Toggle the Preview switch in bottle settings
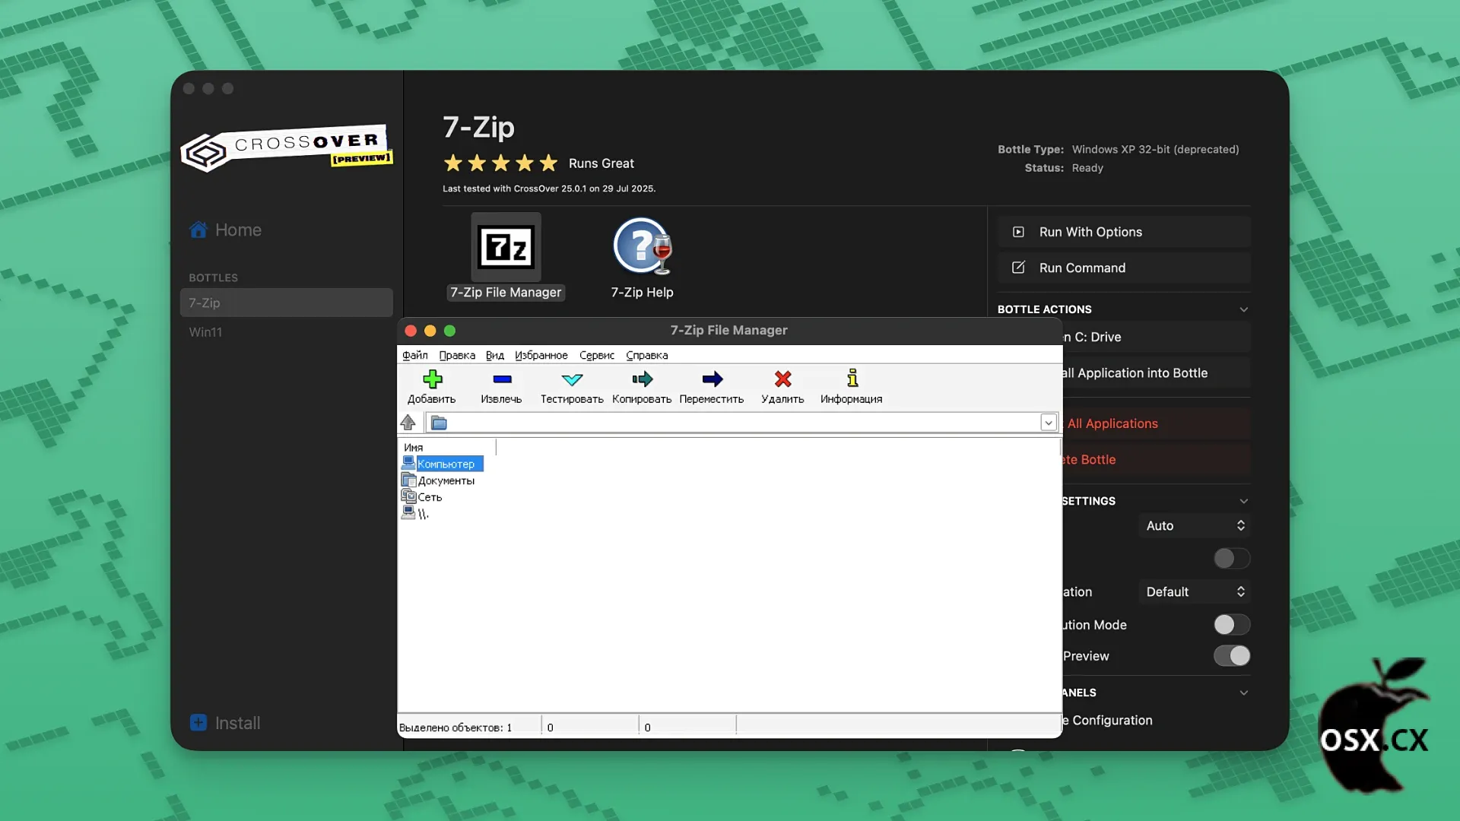 click(1232, 656)
